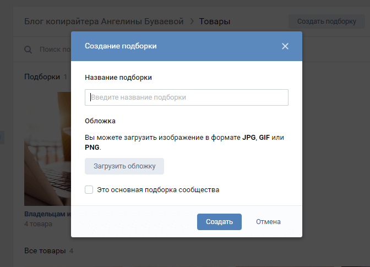This screenshot has width=370, height=267.
Task: Close the Создание подборки dialog with X
Action: (x=285, y=46)
